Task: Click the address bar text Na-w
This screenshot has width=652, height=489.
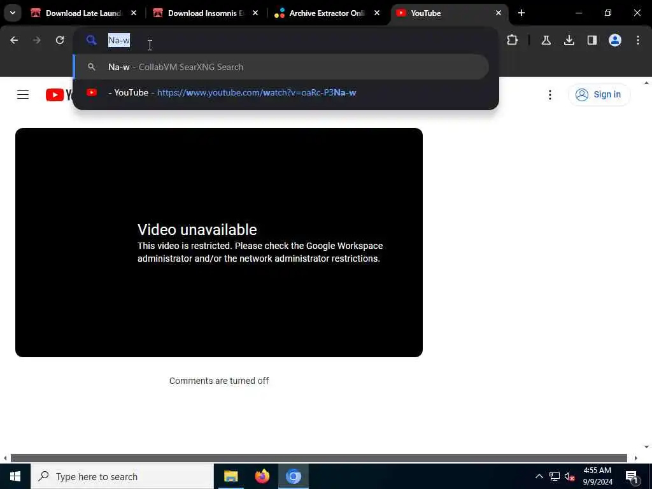Action: pos(119,40)
